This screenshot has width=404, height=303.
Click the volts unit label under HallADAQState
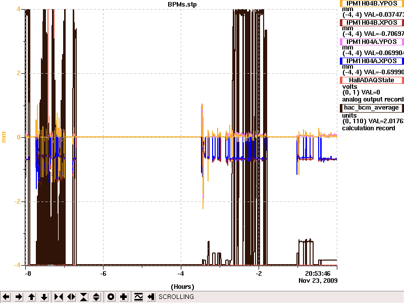[349, 86]
